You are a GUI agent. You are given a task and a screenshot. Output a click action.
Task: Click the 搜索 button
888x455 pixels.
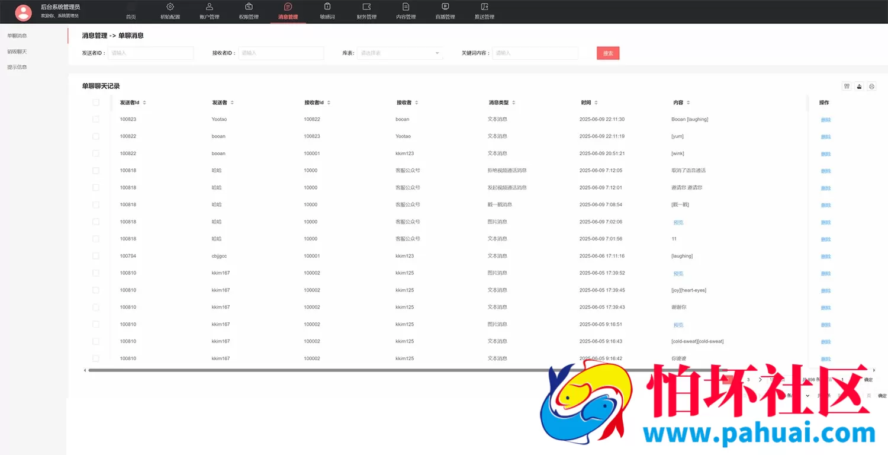click(x=607, y=53)
